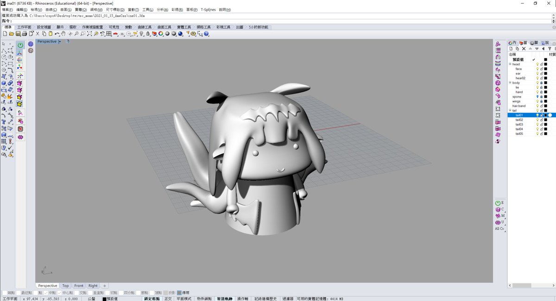
Task: Toggle 鎖定格點 in the status bar
Action: 152,299
